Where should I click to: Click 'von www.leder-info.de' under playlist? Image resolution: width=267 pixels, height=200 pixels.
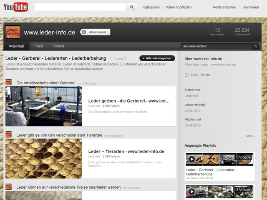click(x=199, y=178)
